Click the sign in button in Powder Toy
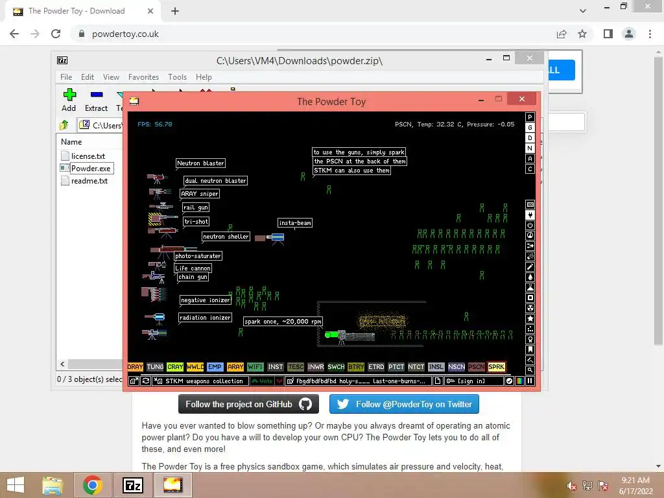 point(473,381)
